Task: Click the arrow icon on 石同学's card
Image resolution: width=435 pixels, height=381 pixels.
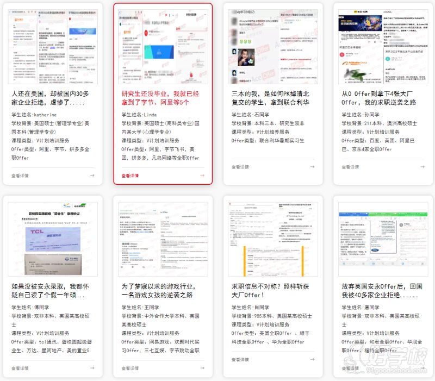Action: pyautogui.click(x=312, y=167)
